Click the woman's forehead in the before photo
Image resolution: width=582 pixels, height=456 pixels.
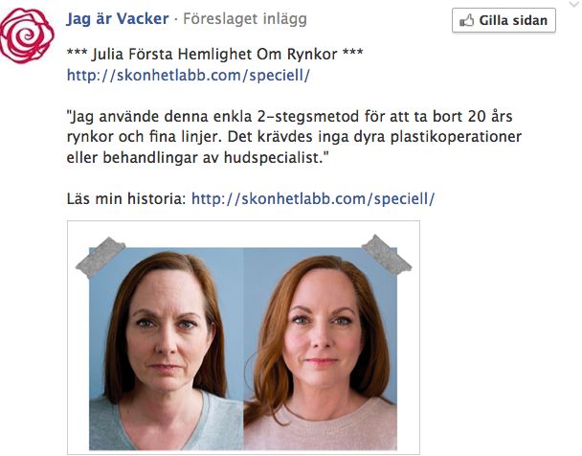[x=168, y=291]
